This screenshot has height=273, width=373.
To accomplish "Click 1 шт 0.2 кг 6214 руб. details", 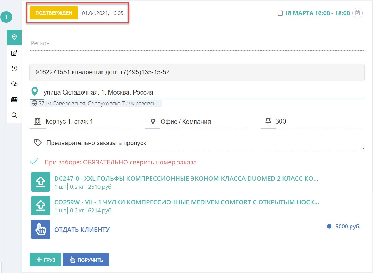I will [83, 211].
